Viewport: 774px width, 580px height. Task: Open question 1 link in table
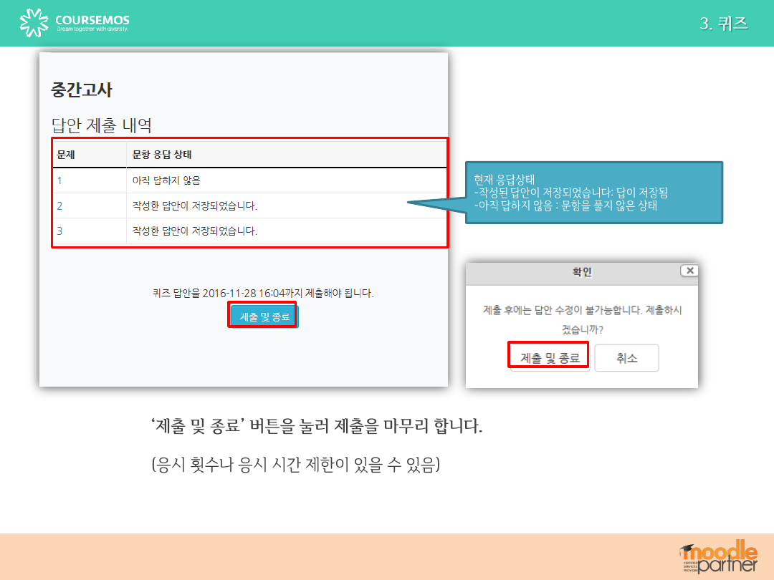tap(59, 180)
